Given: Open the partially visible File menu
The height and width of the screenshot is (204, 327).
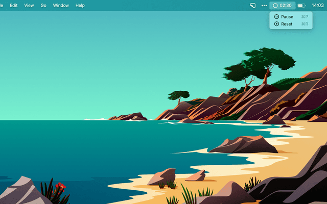Looking at the screenshot, I should (x=2, y=5).
